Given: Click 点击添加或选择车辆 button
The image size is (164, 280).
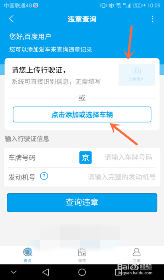Looking at the screenshot, I should pos(82,114).
